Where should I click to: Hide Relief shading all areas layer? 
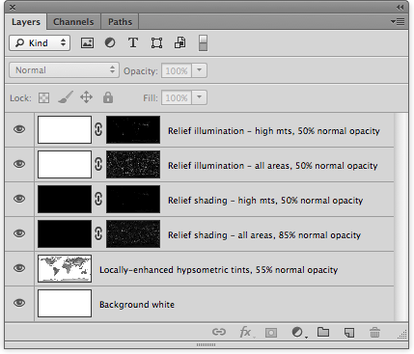pos(19,233)
